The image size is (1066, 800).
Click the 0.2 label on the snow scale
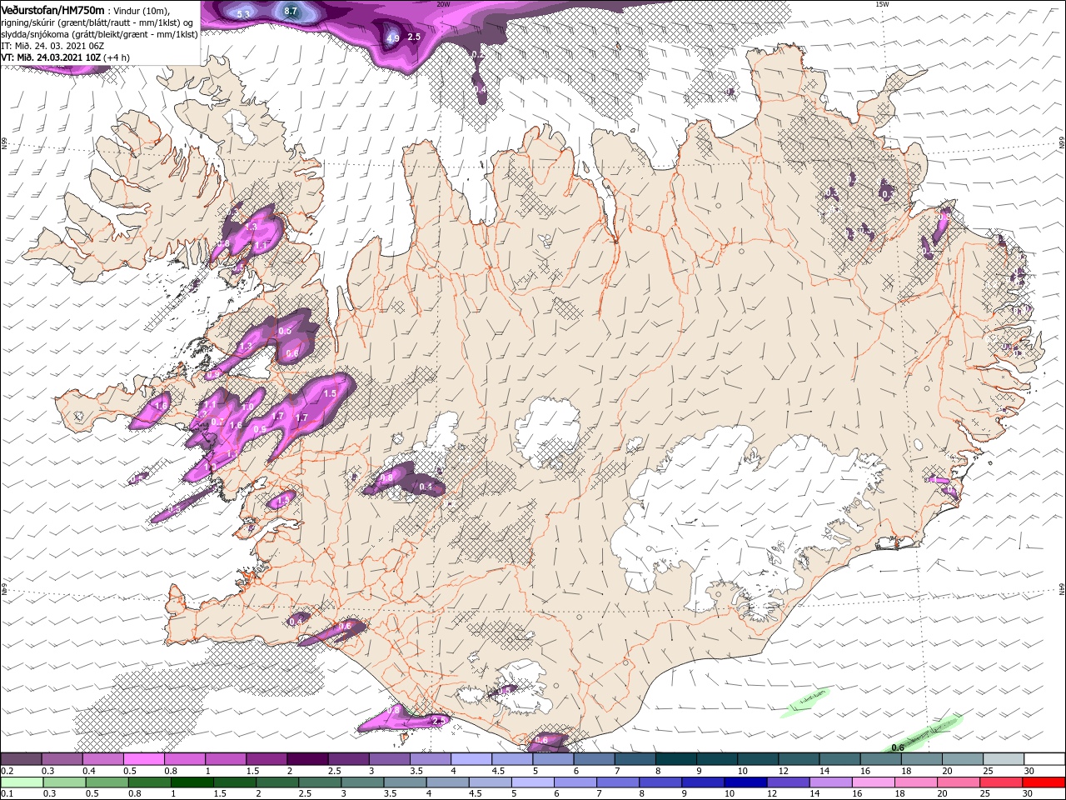pos(6,771)
